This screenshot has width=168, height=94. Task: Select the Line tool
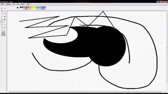click(x=2, y=22)
